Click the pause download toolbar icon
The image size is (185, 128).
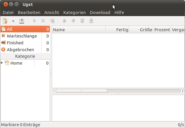point(43,21)
